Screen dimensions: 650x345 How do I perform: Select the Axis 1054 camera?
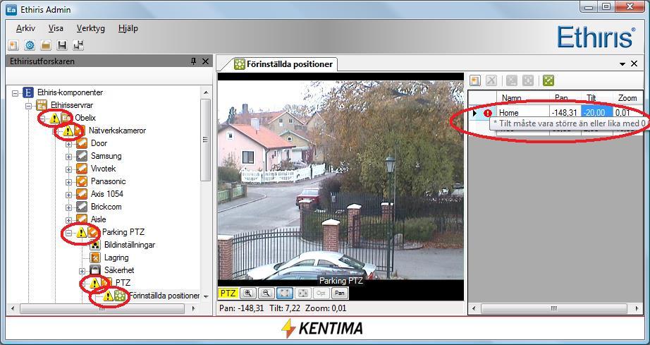107,193
